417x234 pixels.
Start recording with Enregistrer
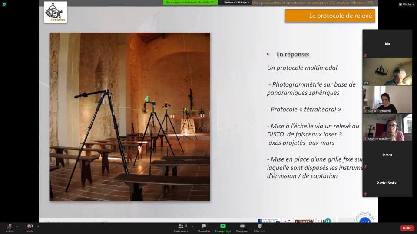[x=242, y=228]
